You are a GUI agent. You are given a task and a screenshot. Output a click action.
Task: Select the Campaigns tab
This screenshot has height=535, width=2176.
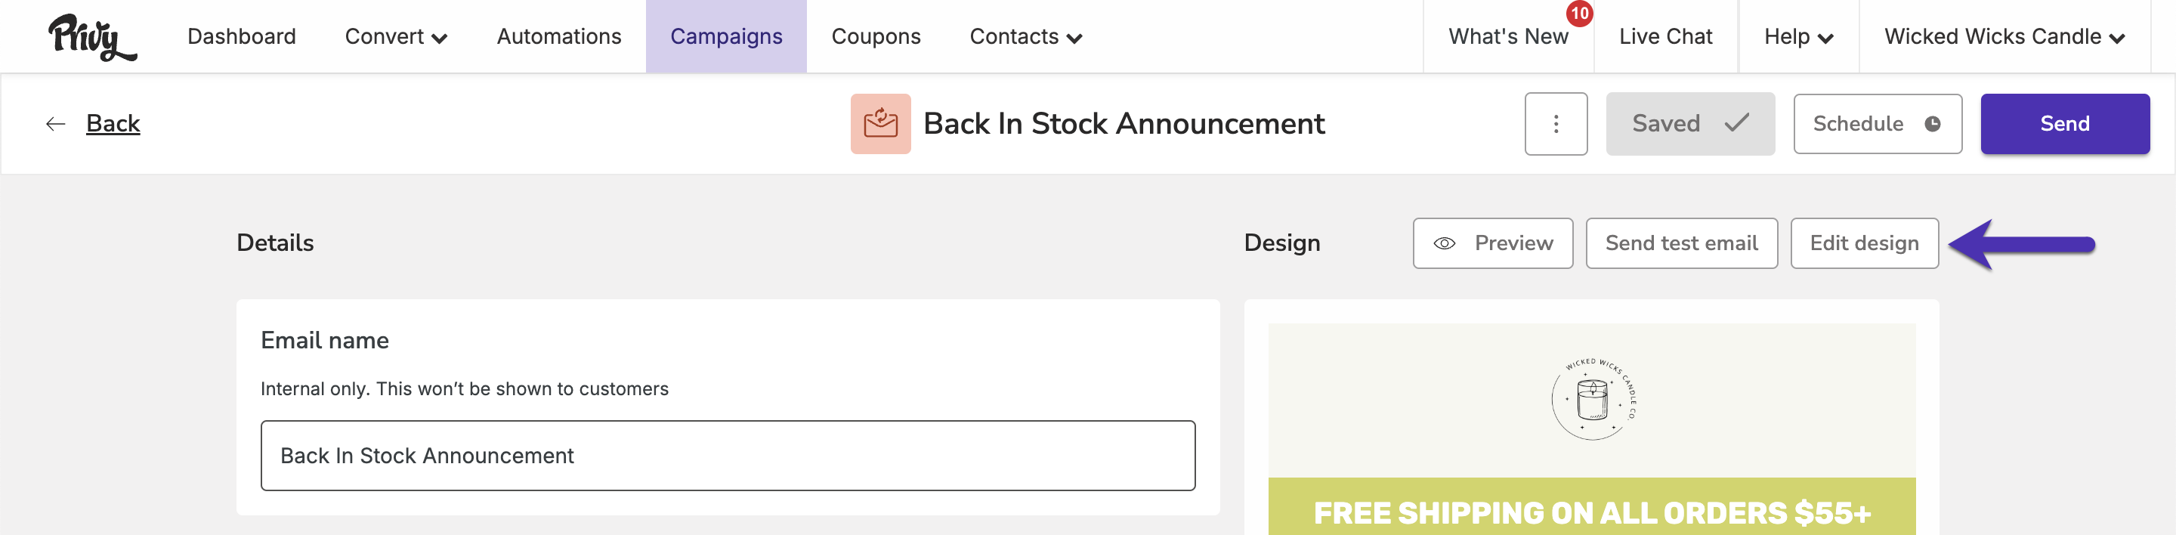point(725,36)
